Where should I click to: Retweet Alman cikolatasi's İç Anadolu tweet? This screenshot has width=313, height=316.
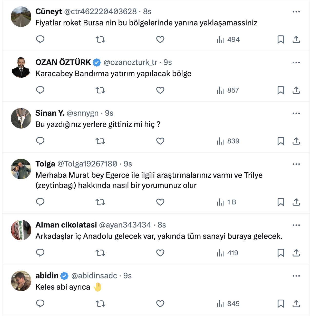coord(100,253)
